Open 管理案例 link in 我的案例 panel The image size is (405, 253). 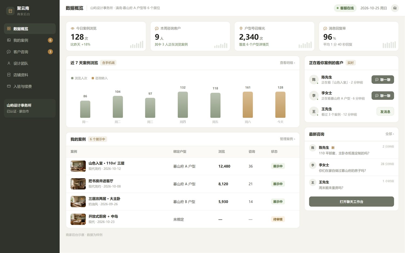coord(287,139)
